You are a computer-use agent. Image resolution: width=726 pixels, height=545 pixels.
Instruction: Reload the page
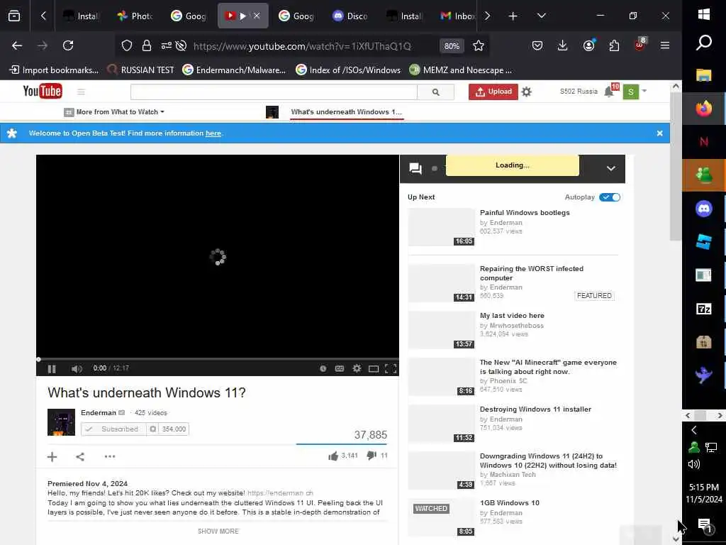68,45
